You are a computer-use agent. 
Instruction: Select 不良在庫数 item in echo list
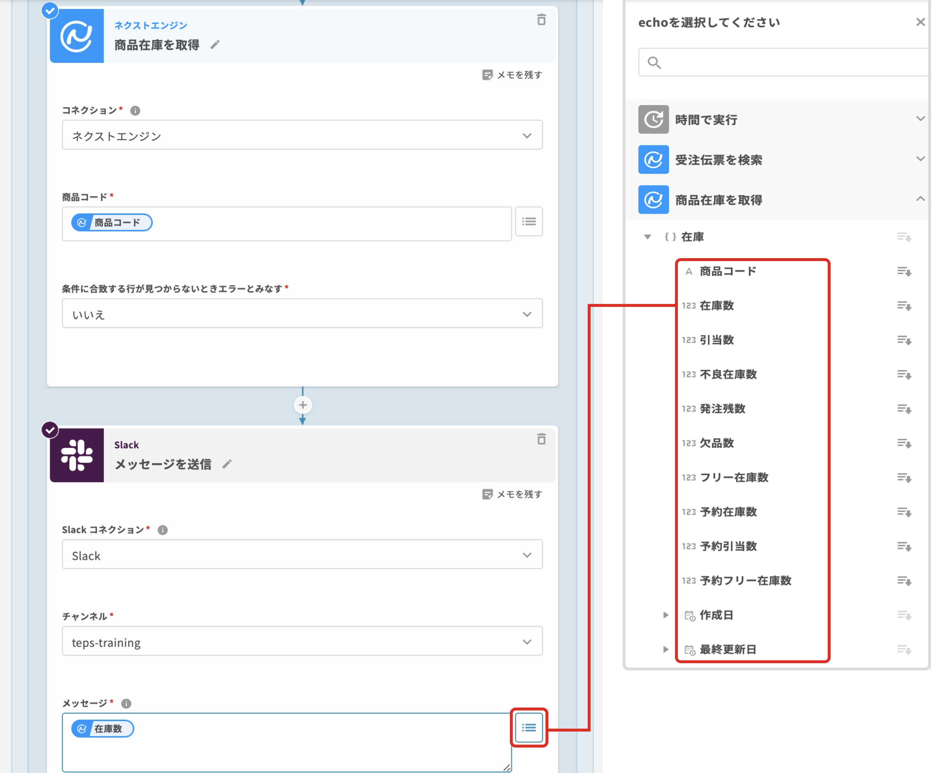[x=728, y=375]
